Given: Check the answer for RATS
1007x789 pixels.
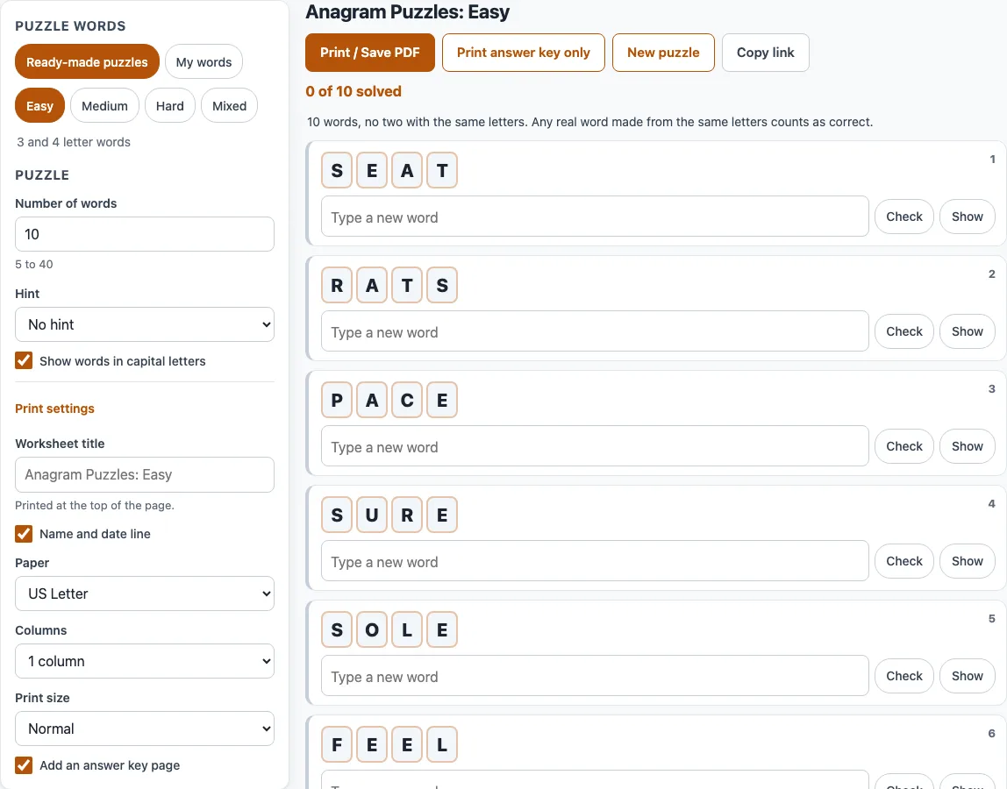Looking at the screenshot, I should [x=904, y=331].
